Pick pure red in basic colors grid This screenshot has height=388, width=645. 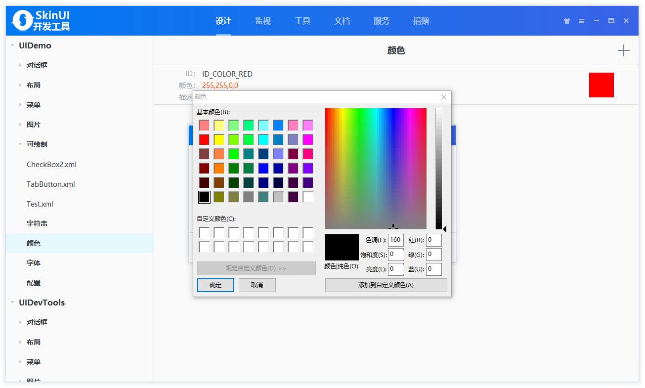(204, 140)
